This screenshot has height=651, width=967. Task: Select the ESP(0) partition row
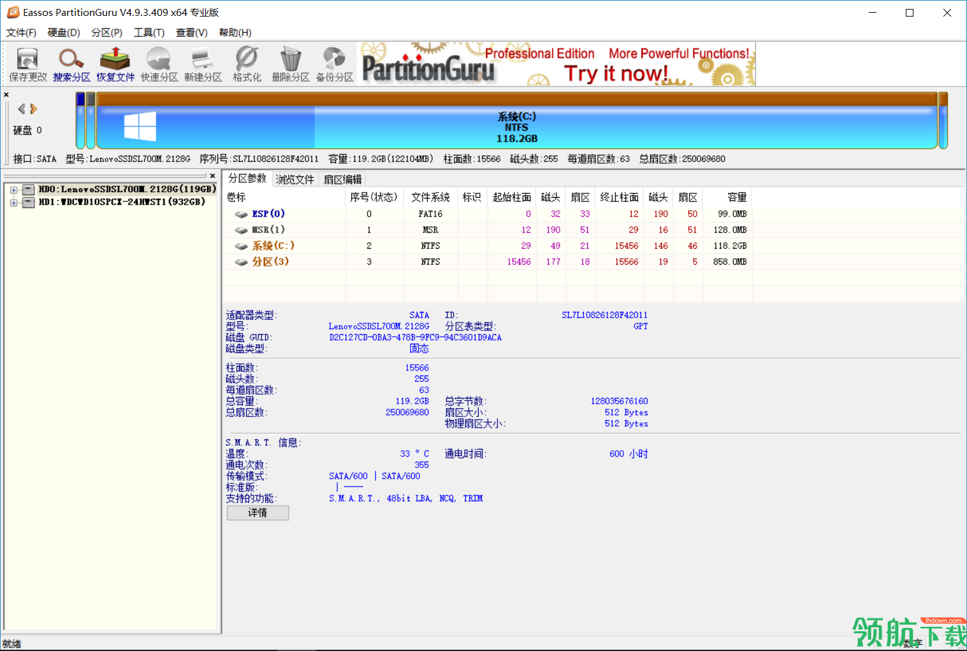click(x=487, y=214)
